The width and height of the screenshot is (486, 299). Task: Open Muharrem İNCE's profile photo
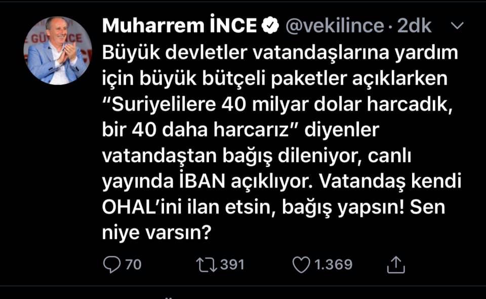pyautogui.click(x=57, y=51)
